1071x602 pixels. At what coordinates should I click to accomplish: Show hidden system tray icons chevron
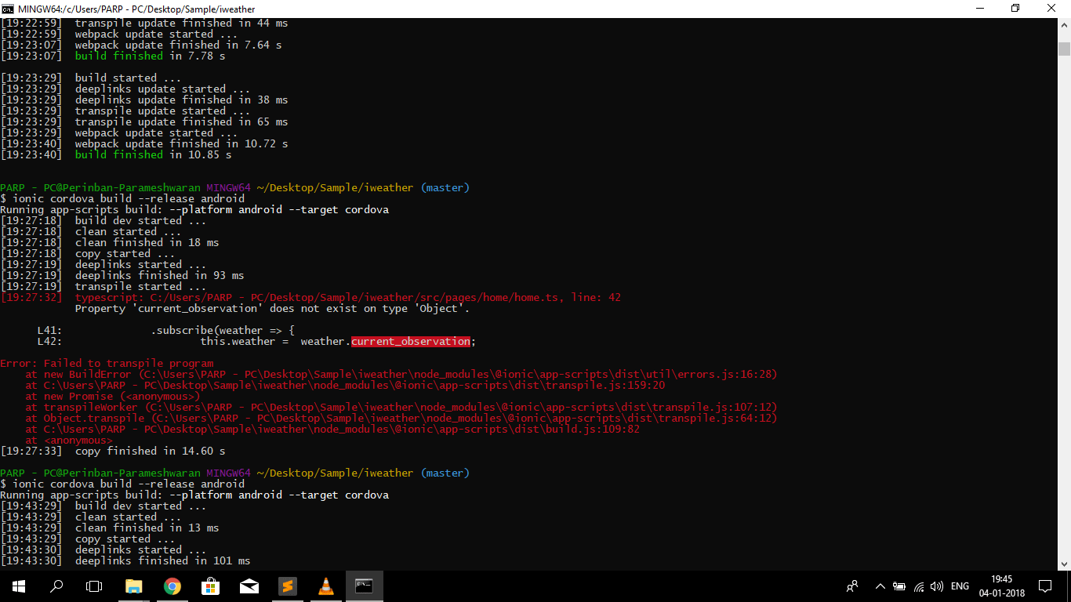(x=880, y=586)
